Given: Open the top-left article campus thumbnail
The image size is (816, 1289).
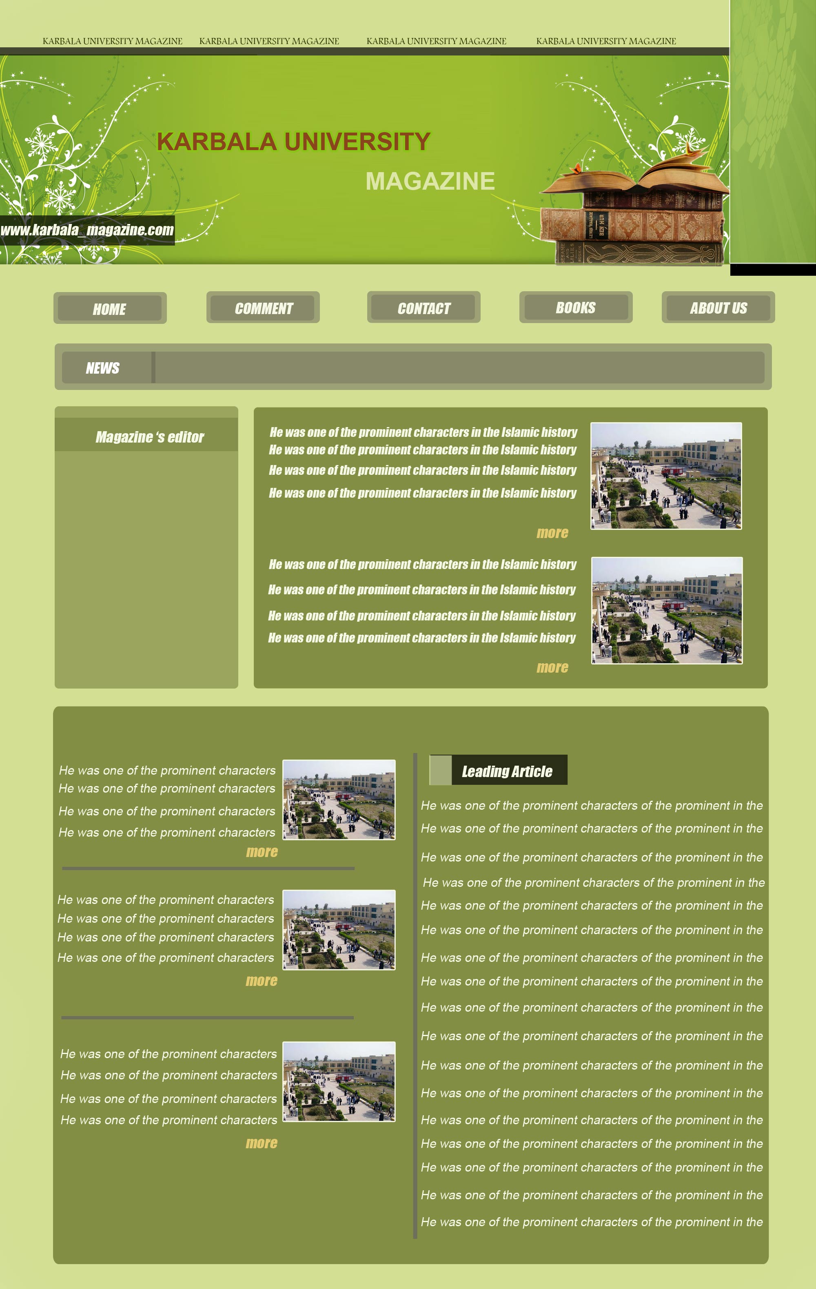Looking at the screenshot, I should point(339,800).
